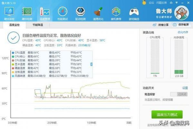This screenshot has width=193, height=129.
Task: Switch to the 节能降温 tab
Action: pyautogui.click(x=38, y=25)
